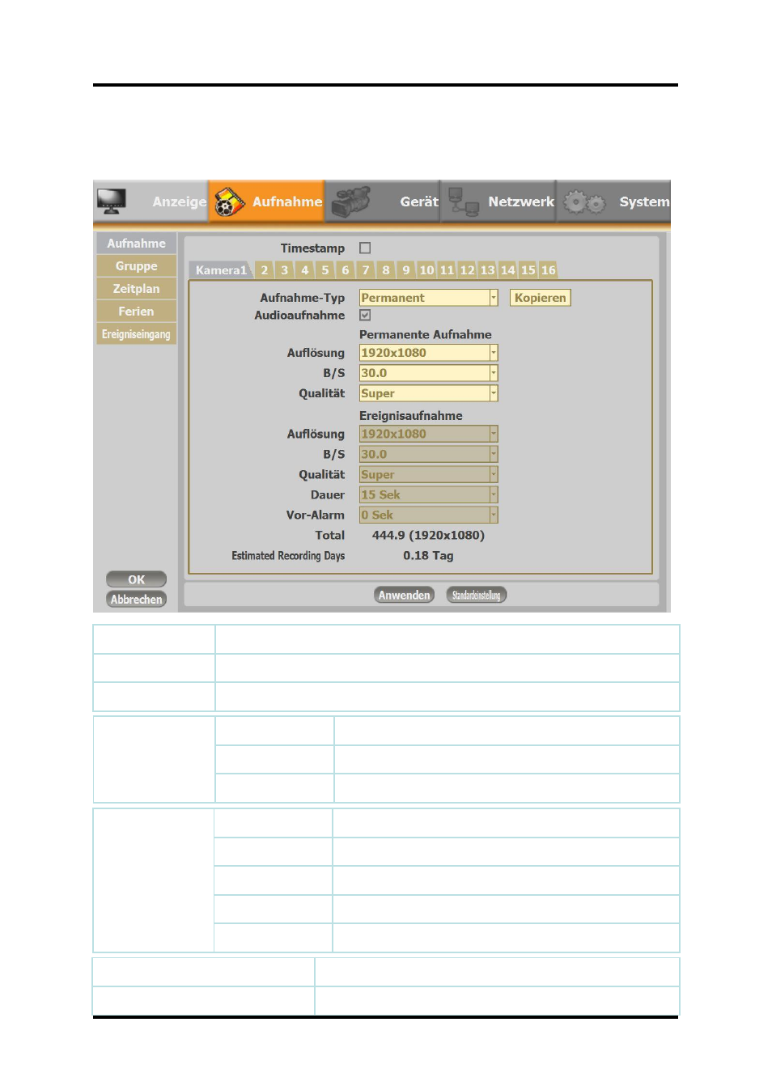
Task: Select Ferien in the left sidebar
Action: [x=136, y=311]
